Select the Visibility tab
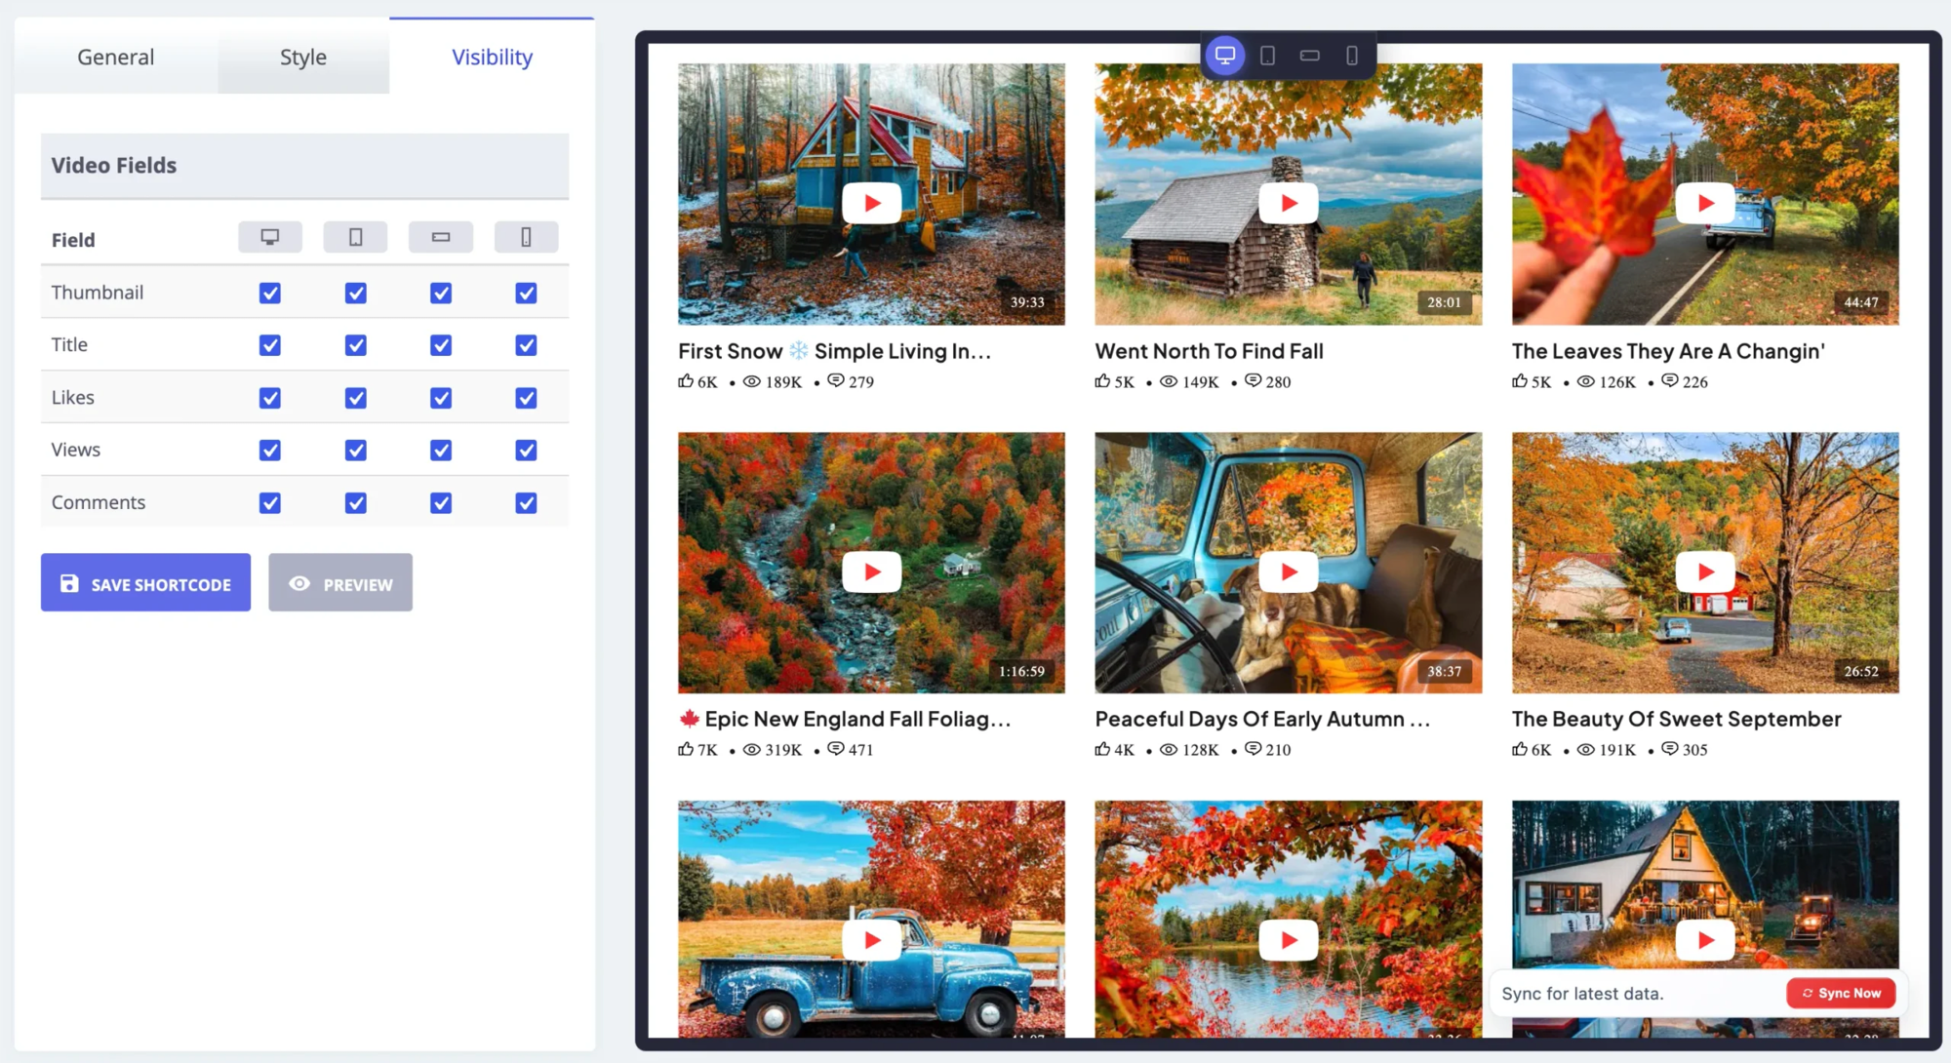This screenshot has height=1063, width=1951. (493, 57)
